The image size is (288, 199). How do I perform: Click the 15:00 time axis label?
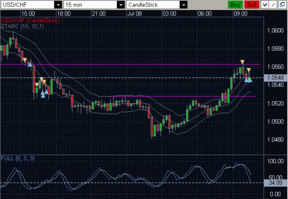[28, 14]
